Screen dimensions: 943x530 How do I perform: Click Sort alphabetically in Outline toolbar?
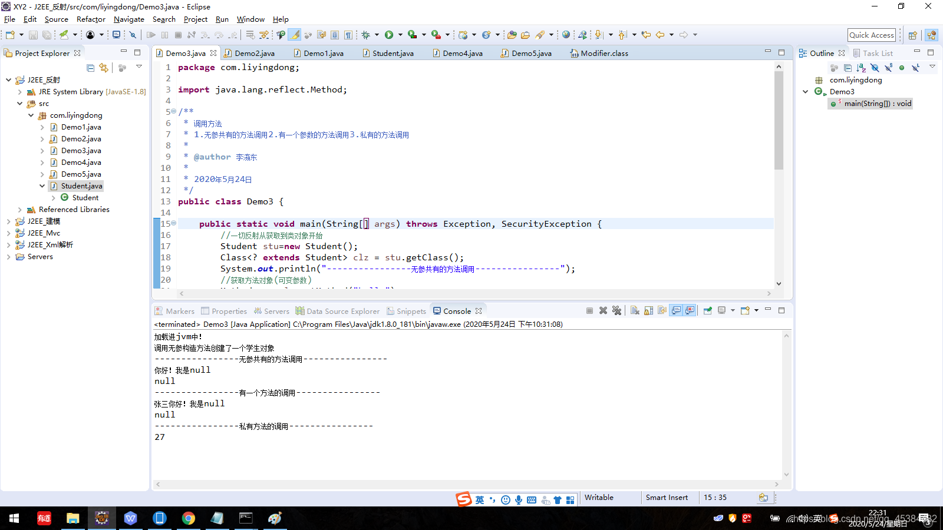click(861, 68)
